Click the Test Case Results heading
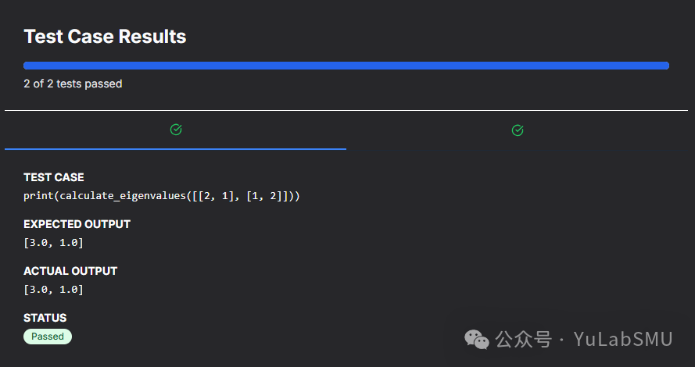This screenshot has height=367, width=695. click(105, 36)
